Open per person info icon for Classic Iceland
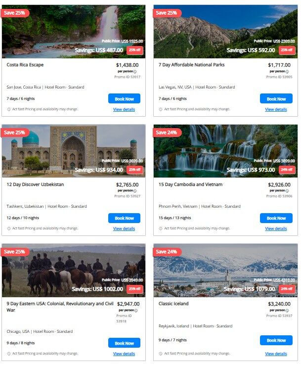Screen dimensions: 301x365 (x=287, y=310)
